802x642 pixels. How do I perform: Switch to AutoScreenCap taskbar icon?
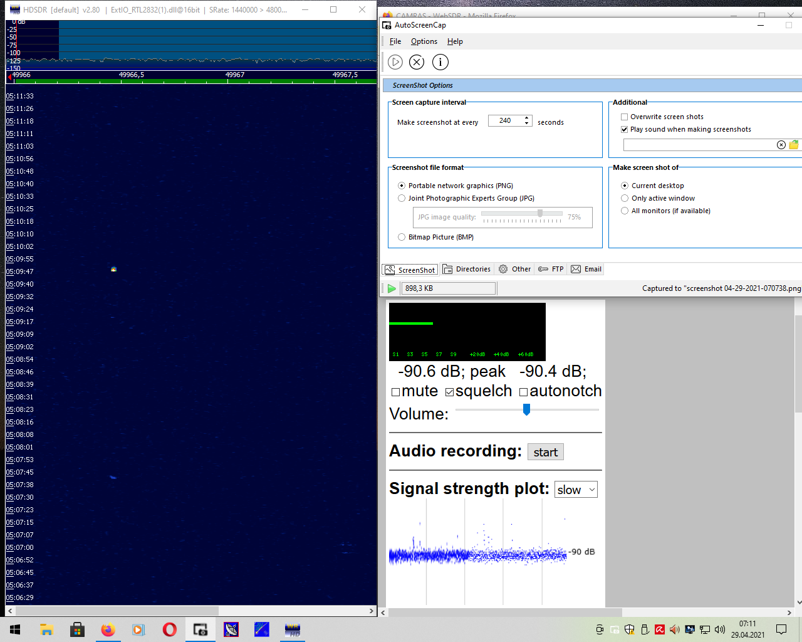(x=200, y=629)
